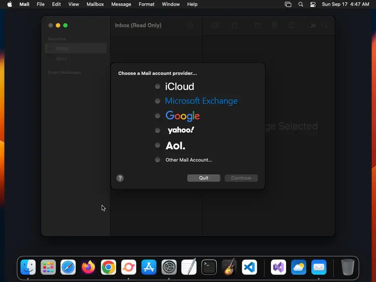Click the Compose new message icon
376x282 pixels.
235,25
